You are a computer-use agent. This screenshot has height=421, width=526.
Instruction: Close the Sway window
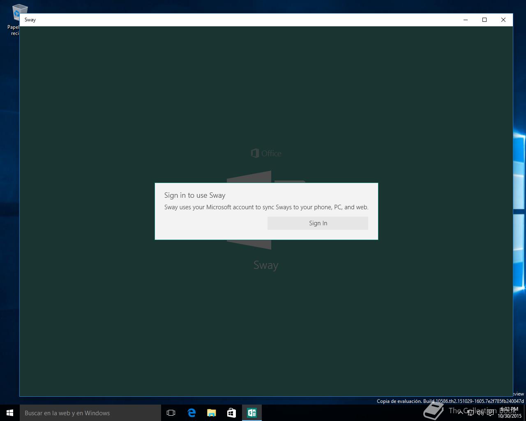503,20
